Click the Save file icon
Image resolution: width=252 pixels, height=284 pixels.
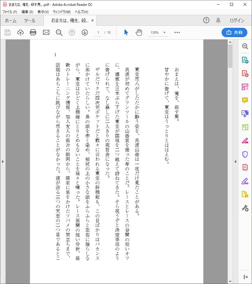[x=8, y=32]
